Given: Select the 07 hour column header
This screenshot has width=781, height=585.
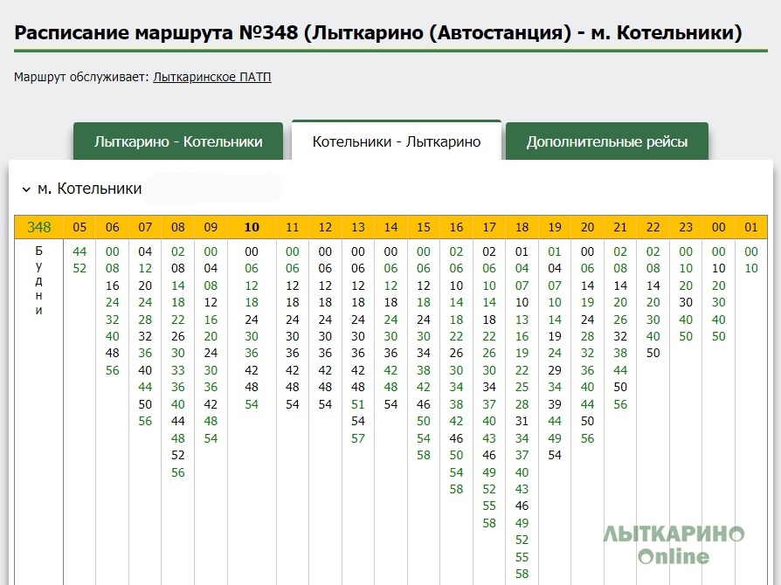Looking at the screenshot, I should click(145, 227).
